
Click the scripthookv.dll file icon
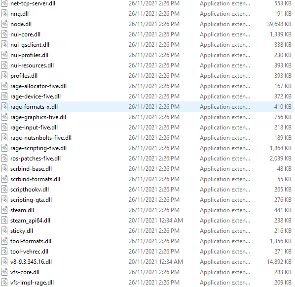(4, 190)
